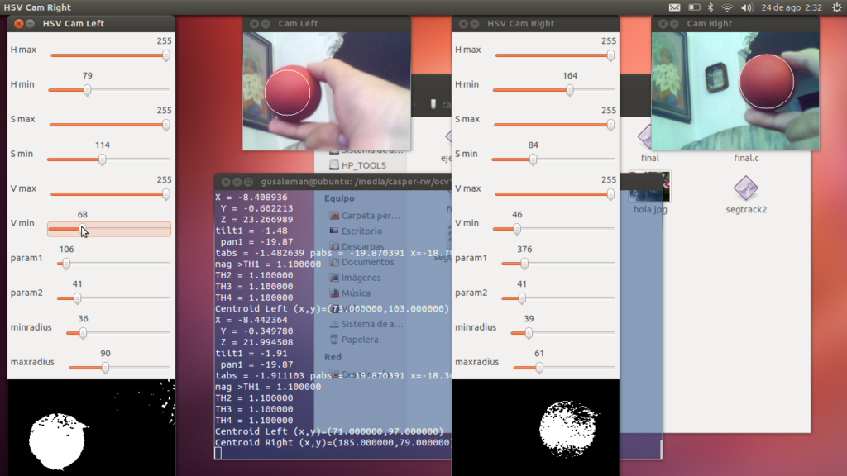
Task: Click the Red sidebar heading
Action: (x=333, y=357)
